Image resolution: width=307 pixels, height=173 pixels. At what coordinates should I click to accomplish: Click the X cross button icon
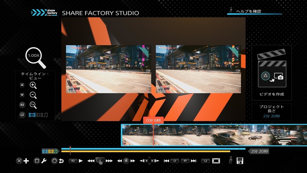[x=19, y=161]
